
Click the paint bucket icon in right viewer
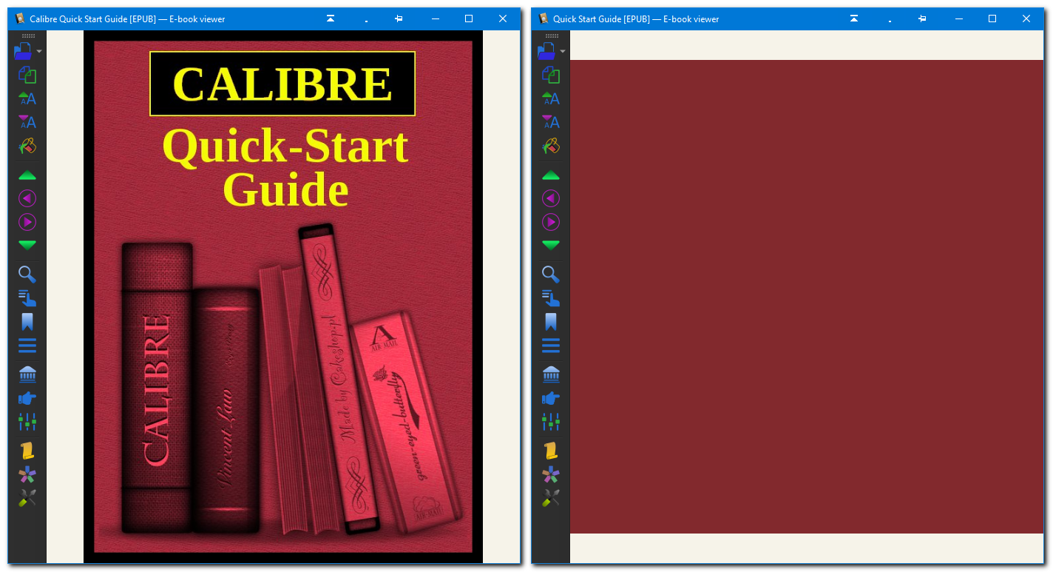(551, 146)
